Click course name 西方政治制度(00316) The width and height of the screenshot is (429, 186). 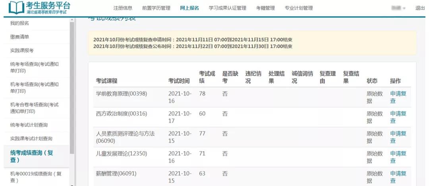pyautogui.click(x=122, y=113)
